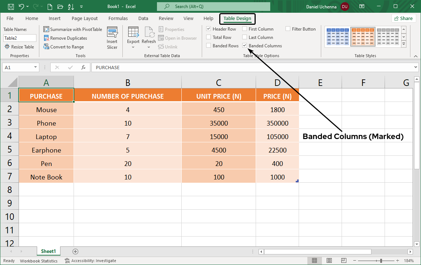This screenshot has height=265, width=421.
Task: Select Remove Duplicates tool
Action: (x=69, y=38)
